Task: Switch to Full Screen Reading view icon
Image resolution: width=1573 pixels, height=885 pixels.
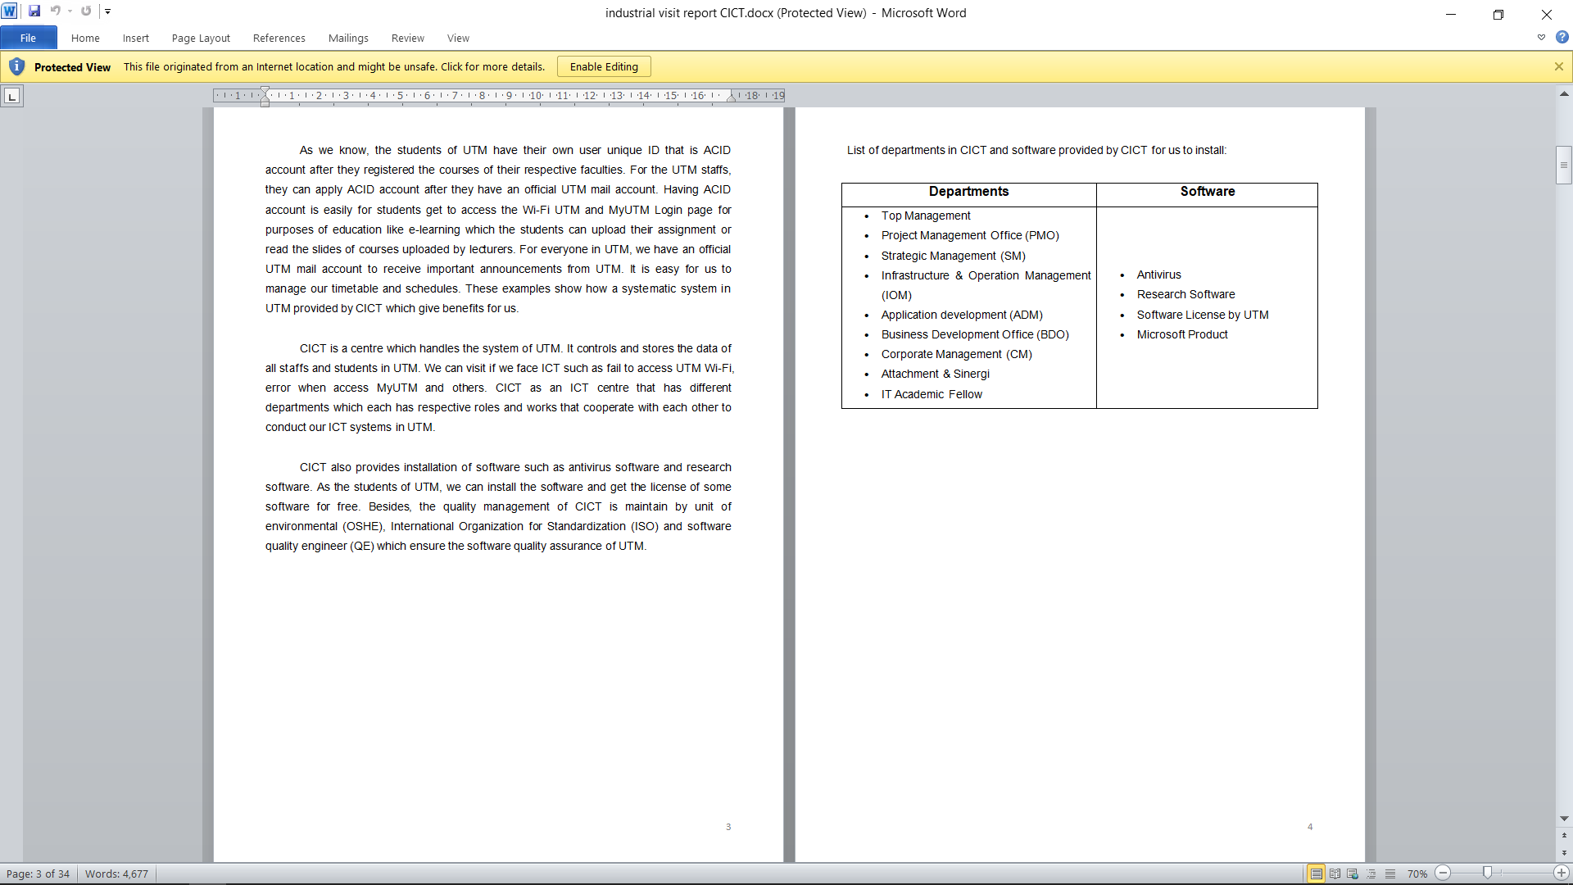Action: tap(1335, 874)
